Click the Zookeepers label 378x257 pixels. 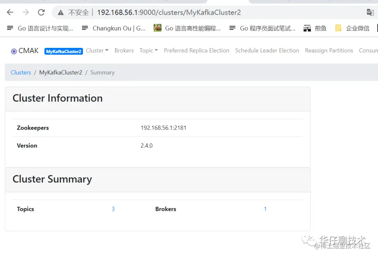33,128
